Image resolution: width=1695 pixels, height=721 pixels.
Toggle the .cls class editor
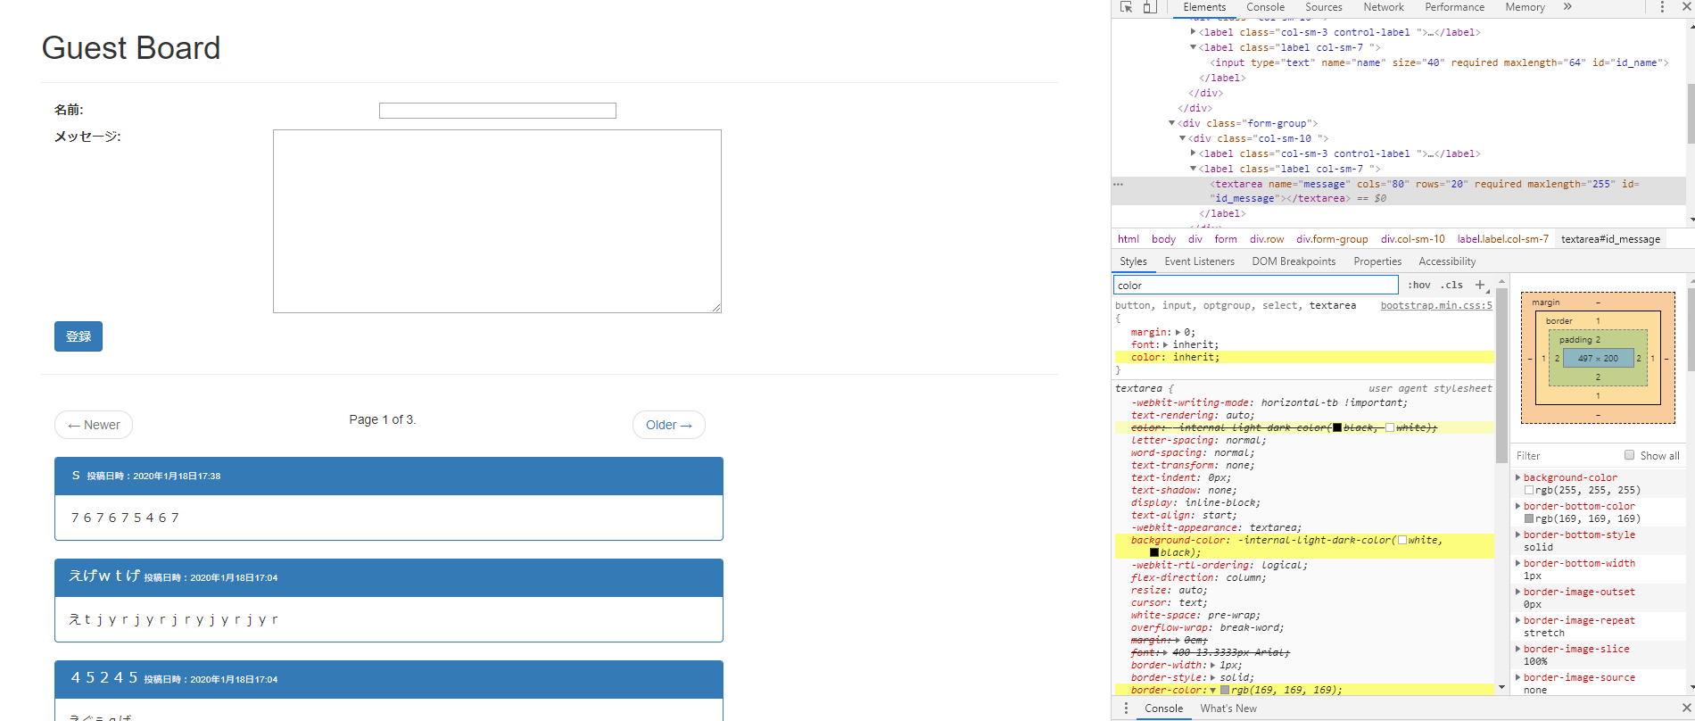1451,285
